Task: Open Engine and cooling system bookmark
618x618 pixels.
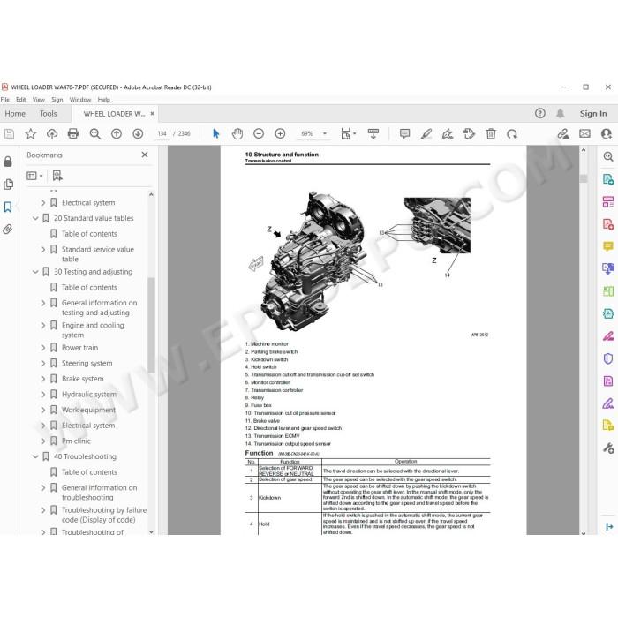Action: click(93, 330)
